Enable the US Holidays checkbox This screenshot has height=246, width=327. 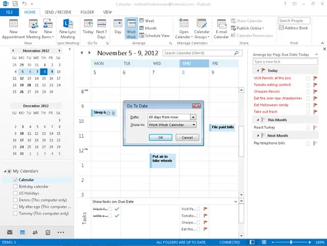tap(15, 193)
